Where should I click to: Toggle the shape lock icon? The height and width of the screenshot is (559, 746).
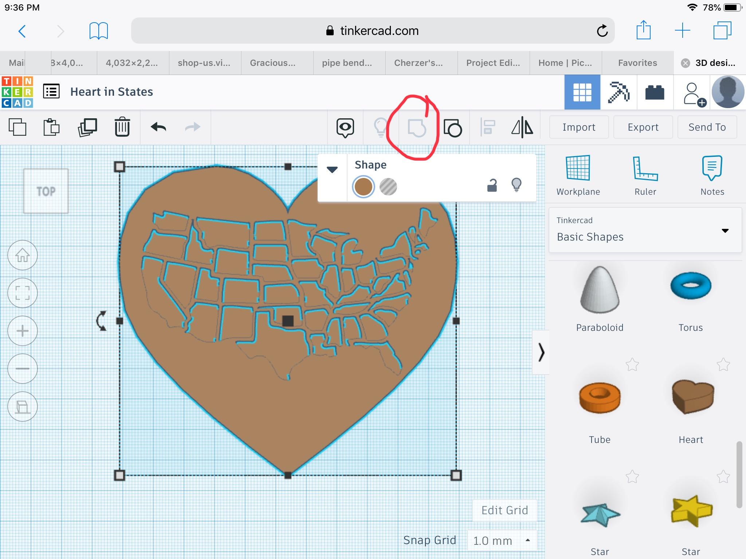pyautogui.click(x=492, y=186)
